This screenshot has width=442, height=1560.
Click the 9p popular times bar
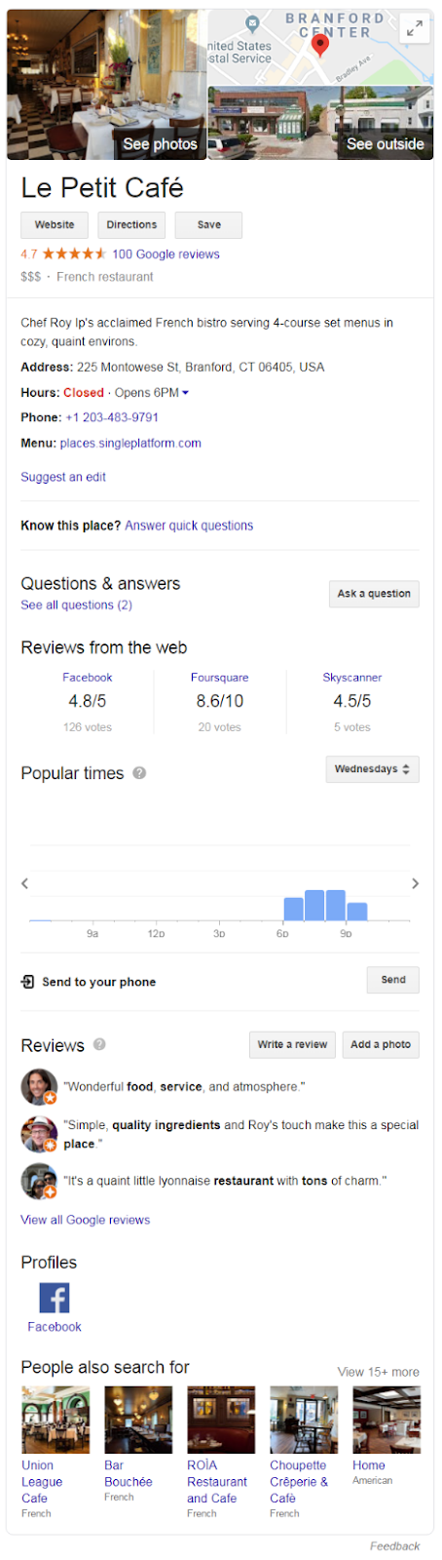tap(357, 912)
